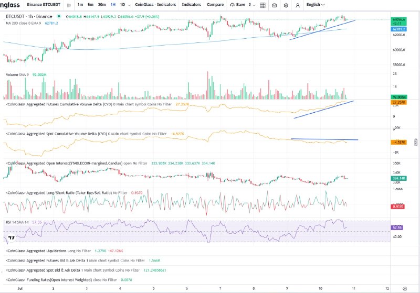Select the Aggregated Open Interest indicator label
The image size is (420, 293).
[77, 163]
